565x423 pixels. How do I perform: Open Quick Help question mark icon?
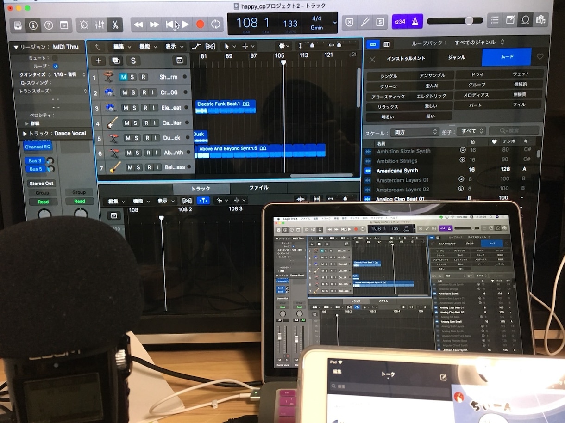point(48,25)
